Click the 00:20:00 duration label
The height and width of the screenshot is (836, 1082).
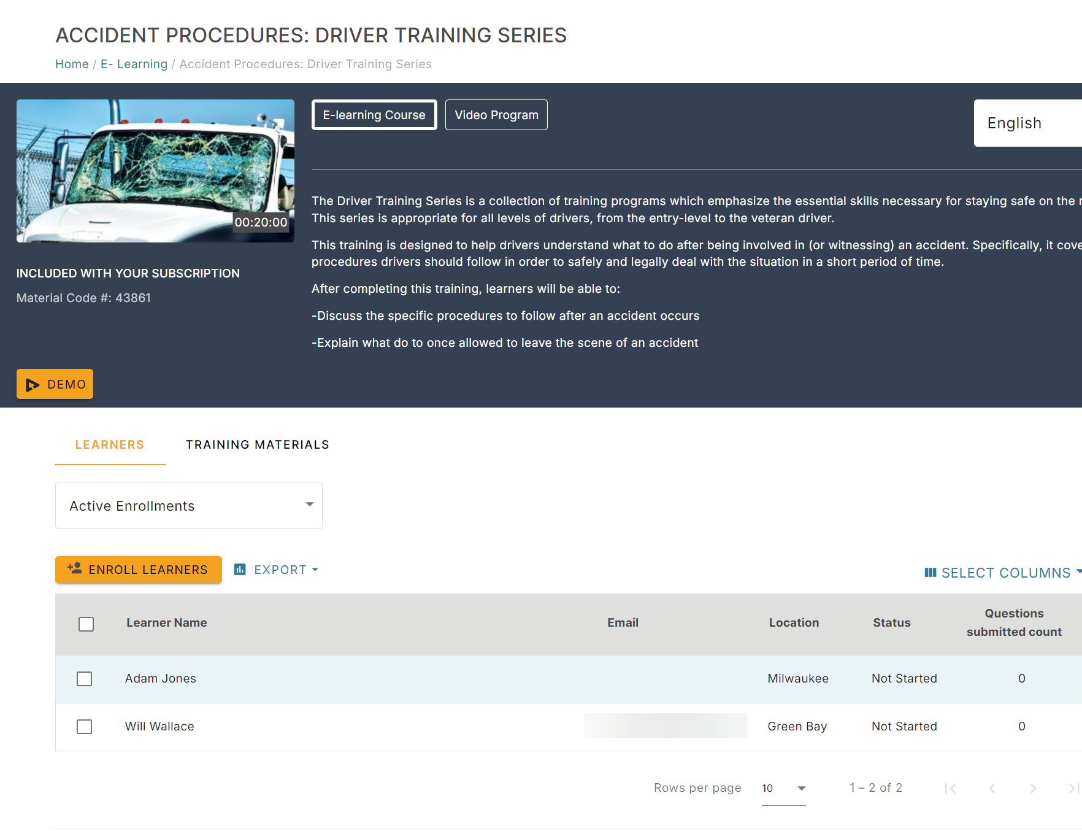tap(261, 222)
